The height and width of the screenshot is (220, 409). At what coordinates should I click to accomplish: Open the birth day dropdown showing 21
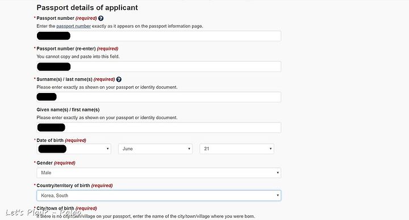[x=237, y=149]
